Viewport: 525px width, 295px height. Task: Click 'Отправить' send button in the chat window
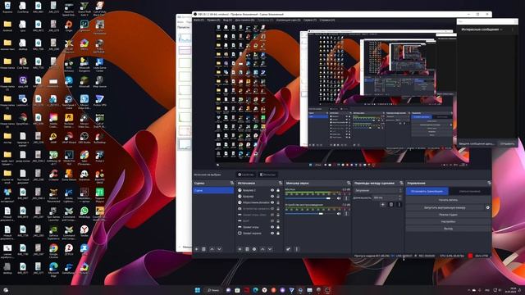507,143
